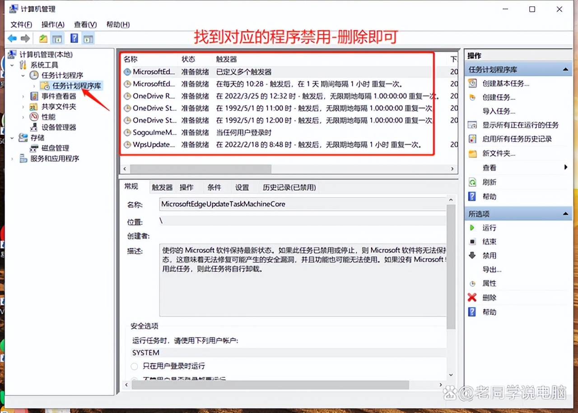Expand the 任务计划程序库 tree node
This screenshot has height=413, width=578.
(x=34, y=86)
